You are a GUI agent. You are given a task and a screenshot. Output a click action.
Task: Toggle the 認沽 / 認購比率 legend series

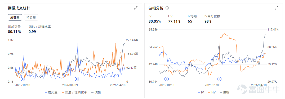point(74,92)
